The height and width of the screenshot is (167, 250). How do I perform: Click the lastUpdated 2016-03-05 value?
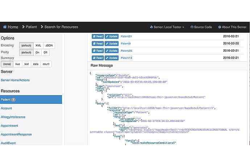click(x=145, y=82)
